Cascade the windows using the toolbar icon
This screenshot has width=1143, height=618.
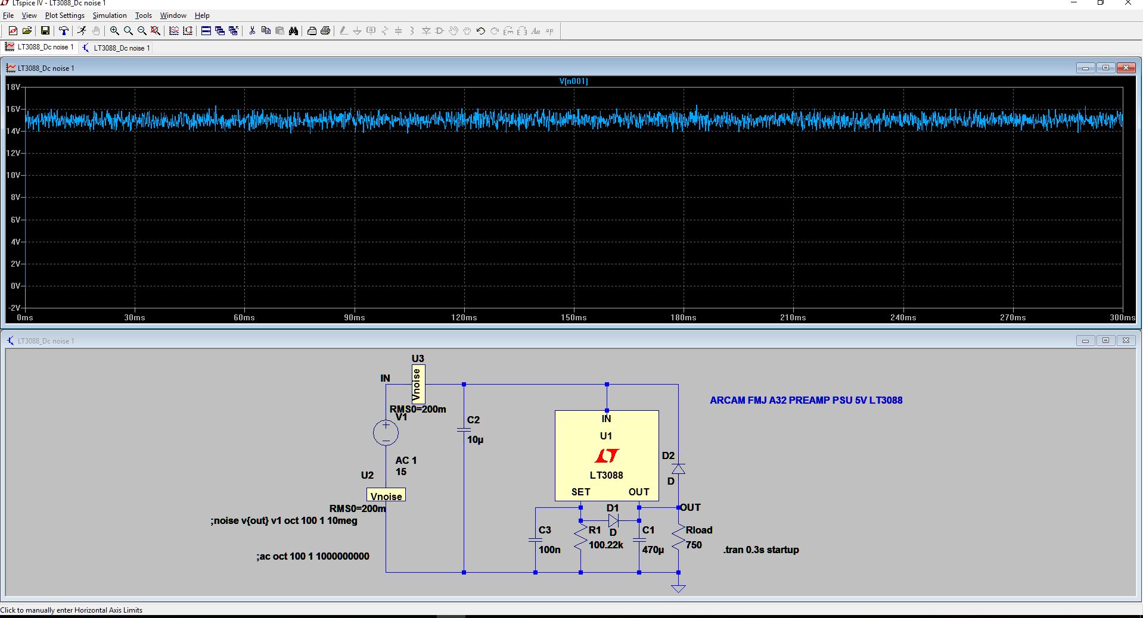pyautogui.click(x=220, y=31)
